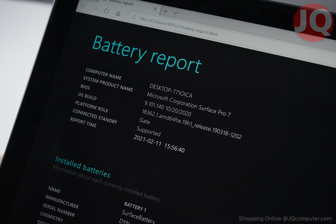The width and height of the screenshot is (336, 224).
Task: Select the SERIAL NUMBER label
Action: click(59, 210)
